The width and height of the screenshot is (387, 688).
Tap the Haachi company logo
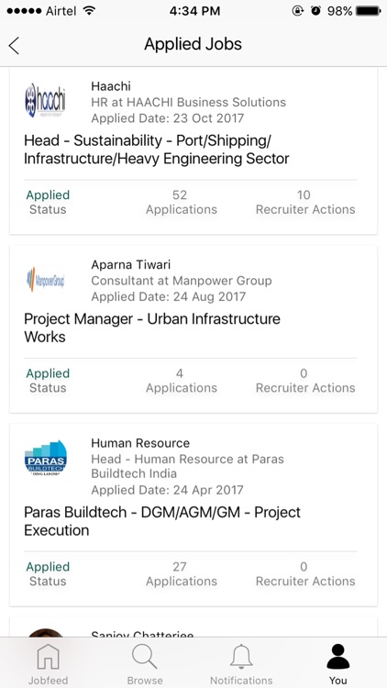point(45,101)
